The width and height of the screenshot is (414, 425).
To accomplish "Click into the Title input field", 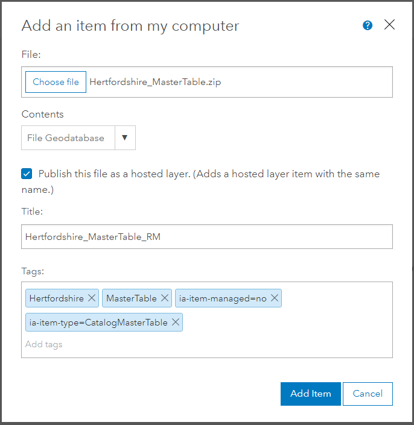I will 207,237.
